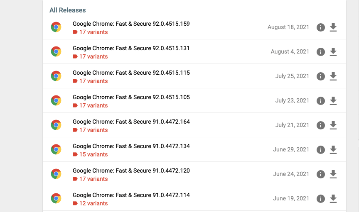Click the July 23, 2021 date
Screen dimensions: 359x212
coord(292,101)
